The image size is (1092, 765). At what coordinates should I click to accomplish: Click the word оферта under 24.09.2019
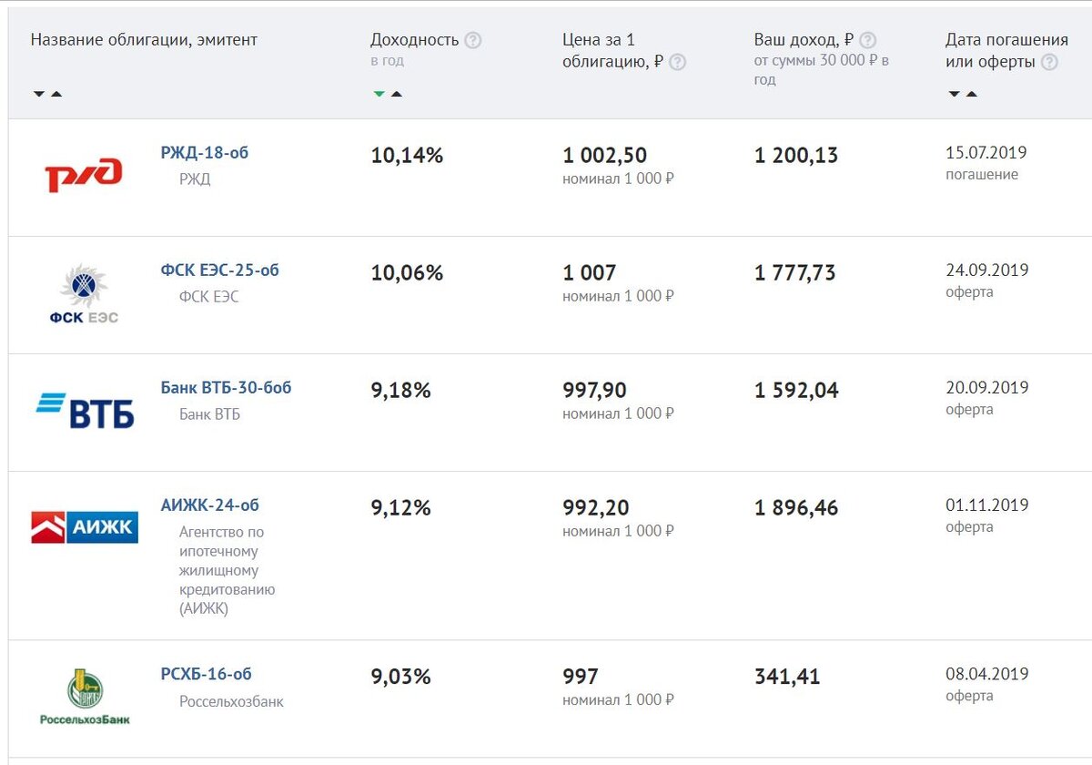click(x=969, y=292)
